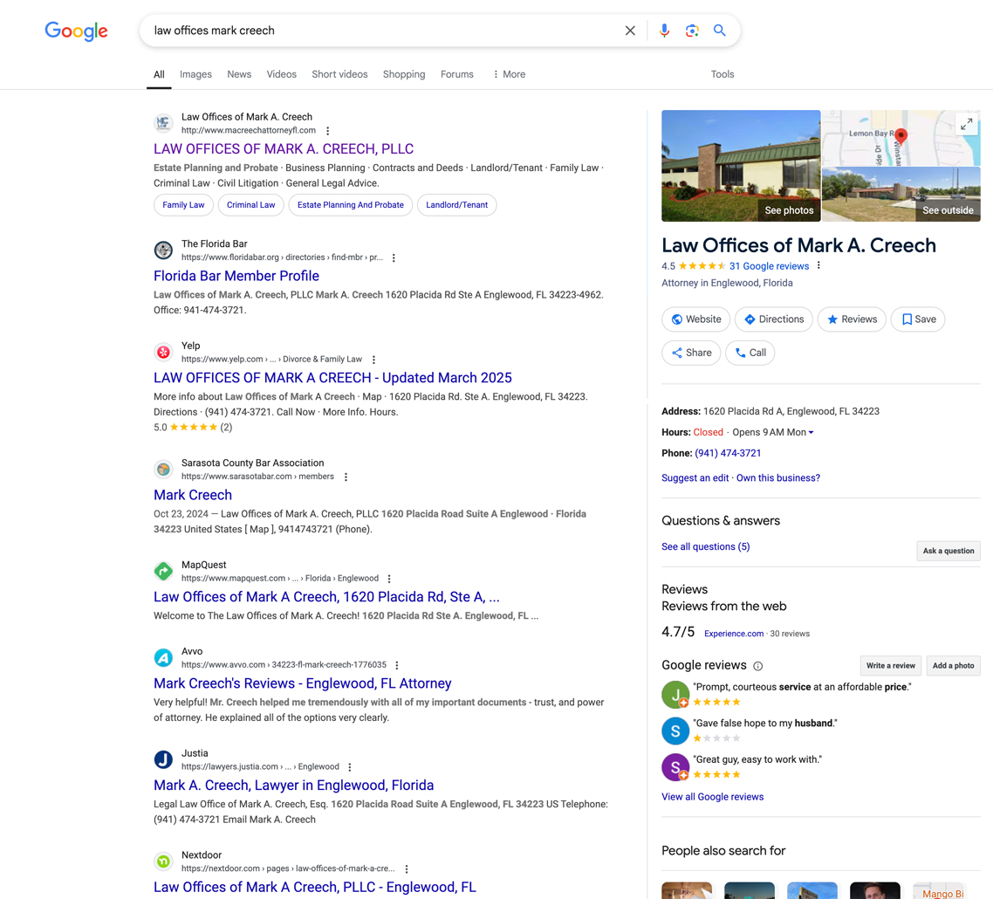
Task: Select the All results tab
Action: point(159,74)
